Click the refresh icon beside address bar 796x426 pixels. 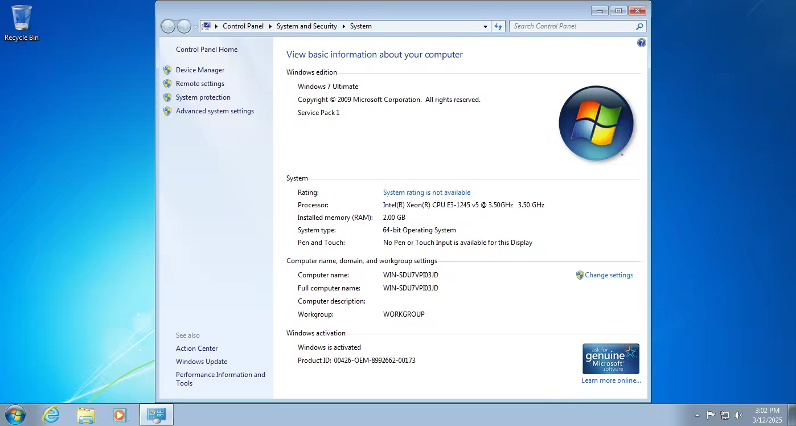coord(499,26)
